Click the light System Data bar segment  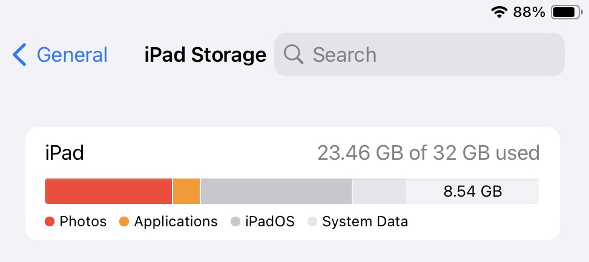(x=379, y=191)
